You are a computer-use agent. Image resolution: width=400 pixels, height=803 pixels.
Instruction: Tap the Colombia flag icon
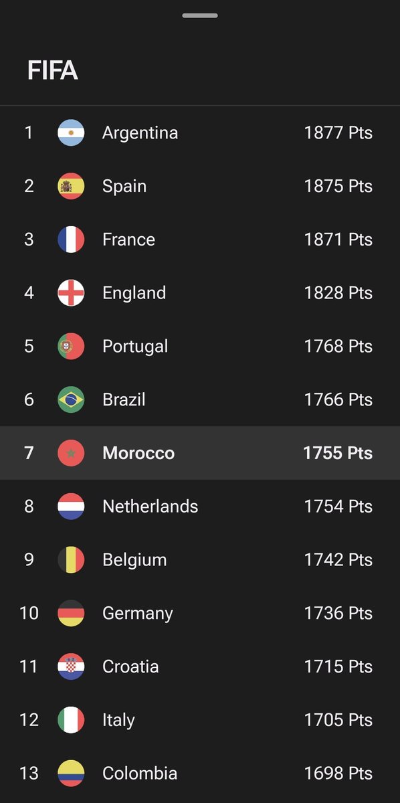tap(71, 774)
